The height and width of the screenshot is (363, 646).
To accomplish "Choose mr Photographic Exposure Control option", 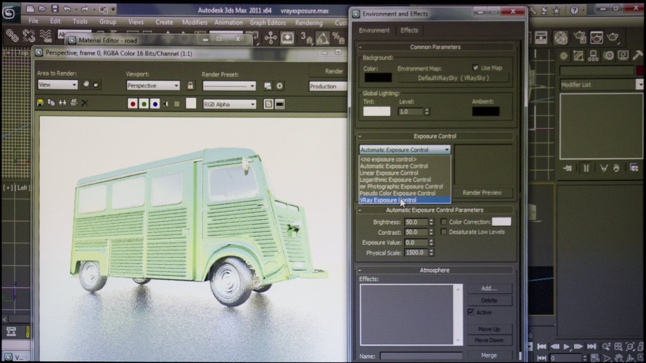I will point(405,187).
